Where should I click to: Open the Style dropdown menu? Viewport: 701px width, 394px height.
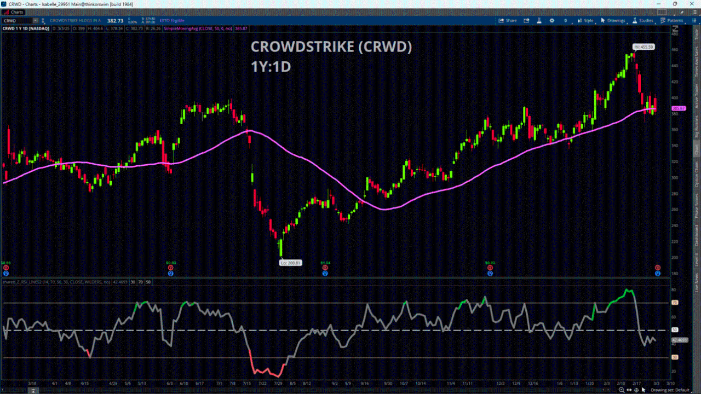click(x=585, y=21)
